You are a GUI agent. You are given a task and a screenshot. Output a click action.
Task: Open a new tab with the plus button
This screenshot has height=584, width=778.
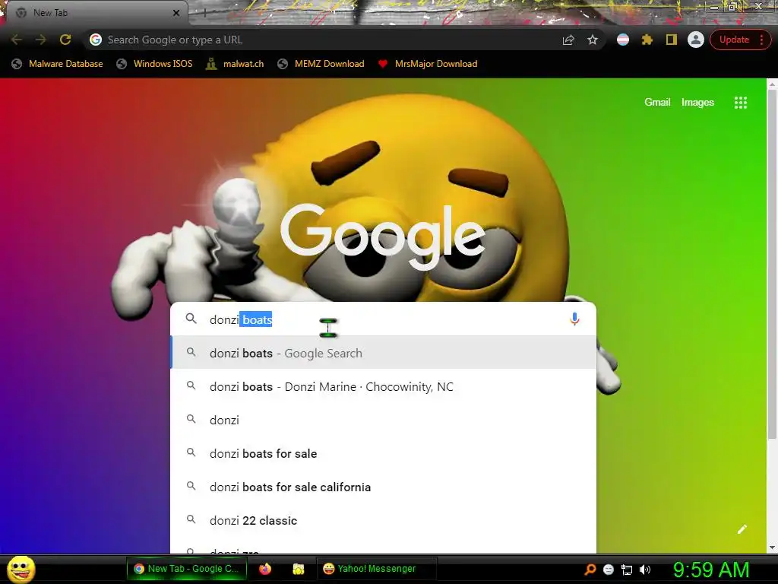204,13
